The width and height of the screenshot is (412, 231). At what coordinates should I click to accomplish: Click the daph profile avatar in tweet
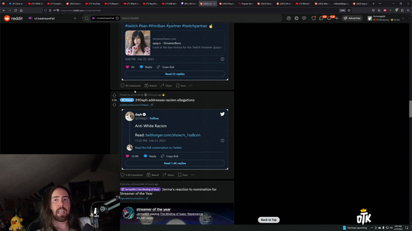(129, 116)
